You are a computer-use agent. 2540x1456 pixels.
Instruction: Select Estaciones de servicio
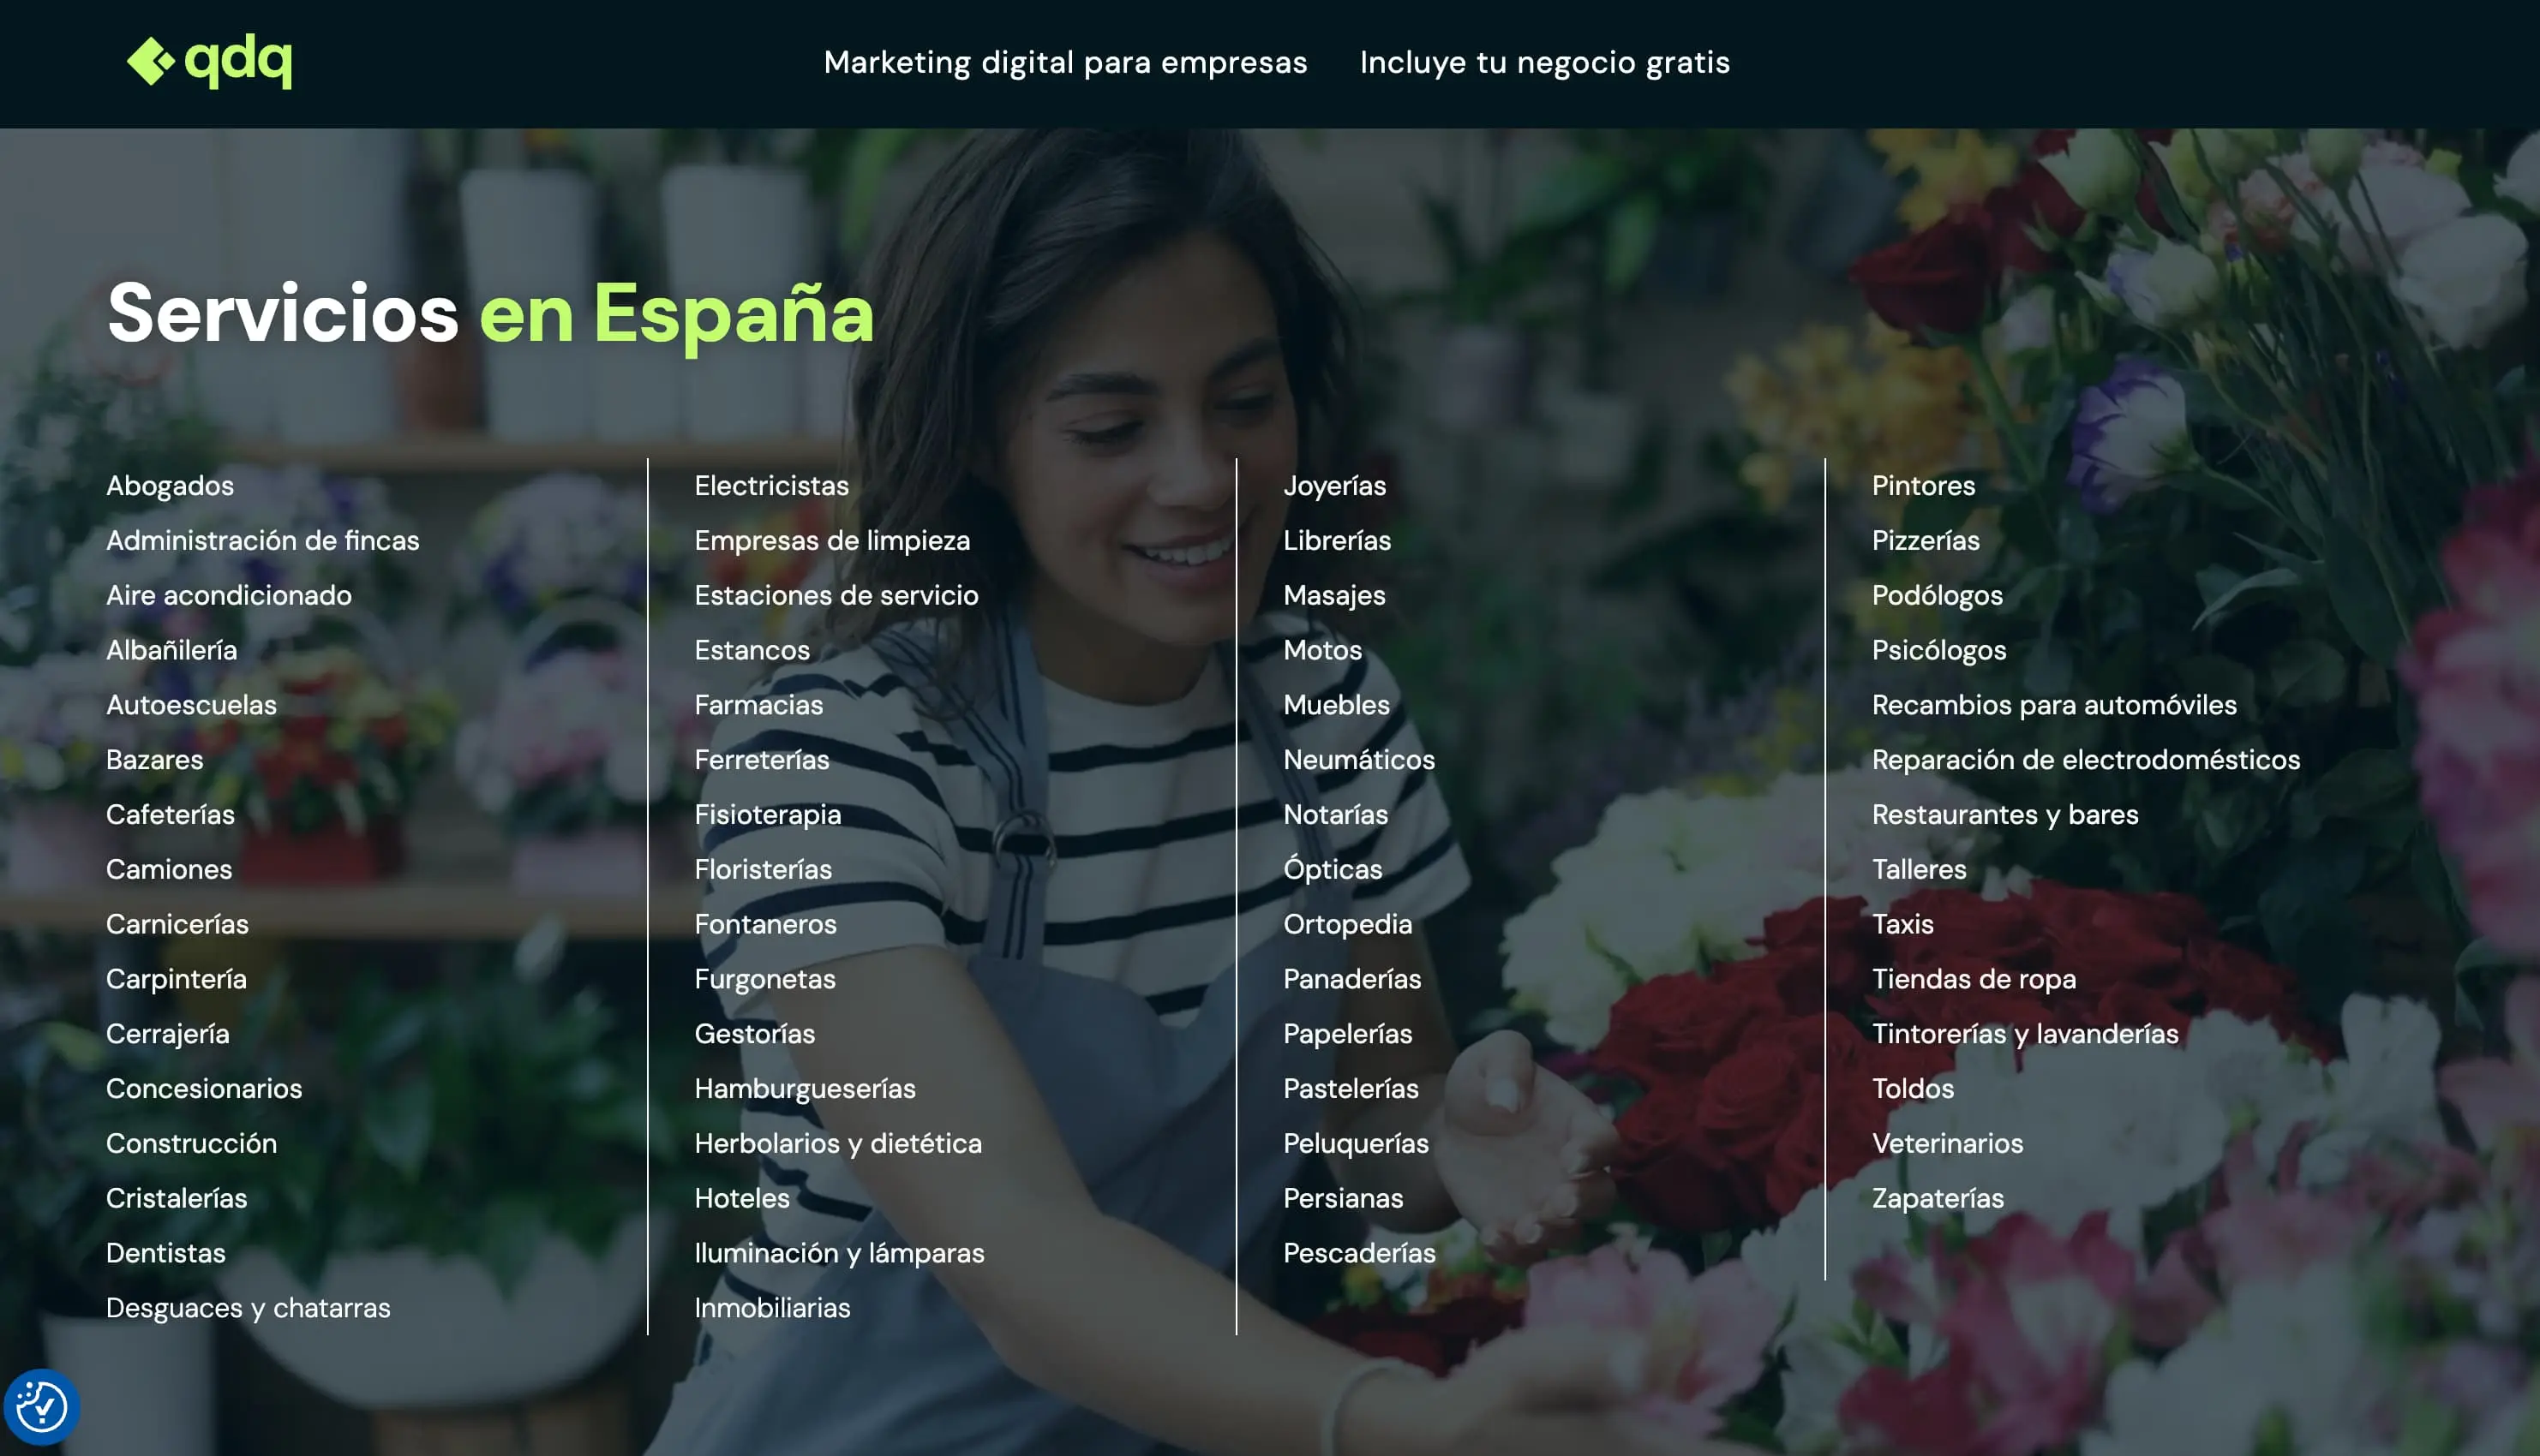point(836,595)
